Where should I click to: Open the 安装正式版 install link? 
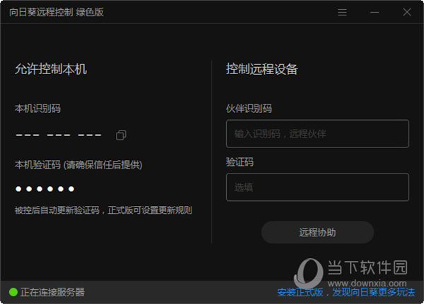coord(346,292)
